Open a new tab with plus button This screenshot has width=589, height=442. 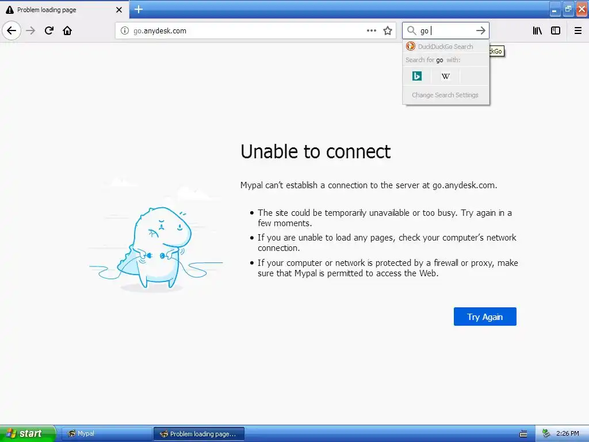click(x=139, y=9)
